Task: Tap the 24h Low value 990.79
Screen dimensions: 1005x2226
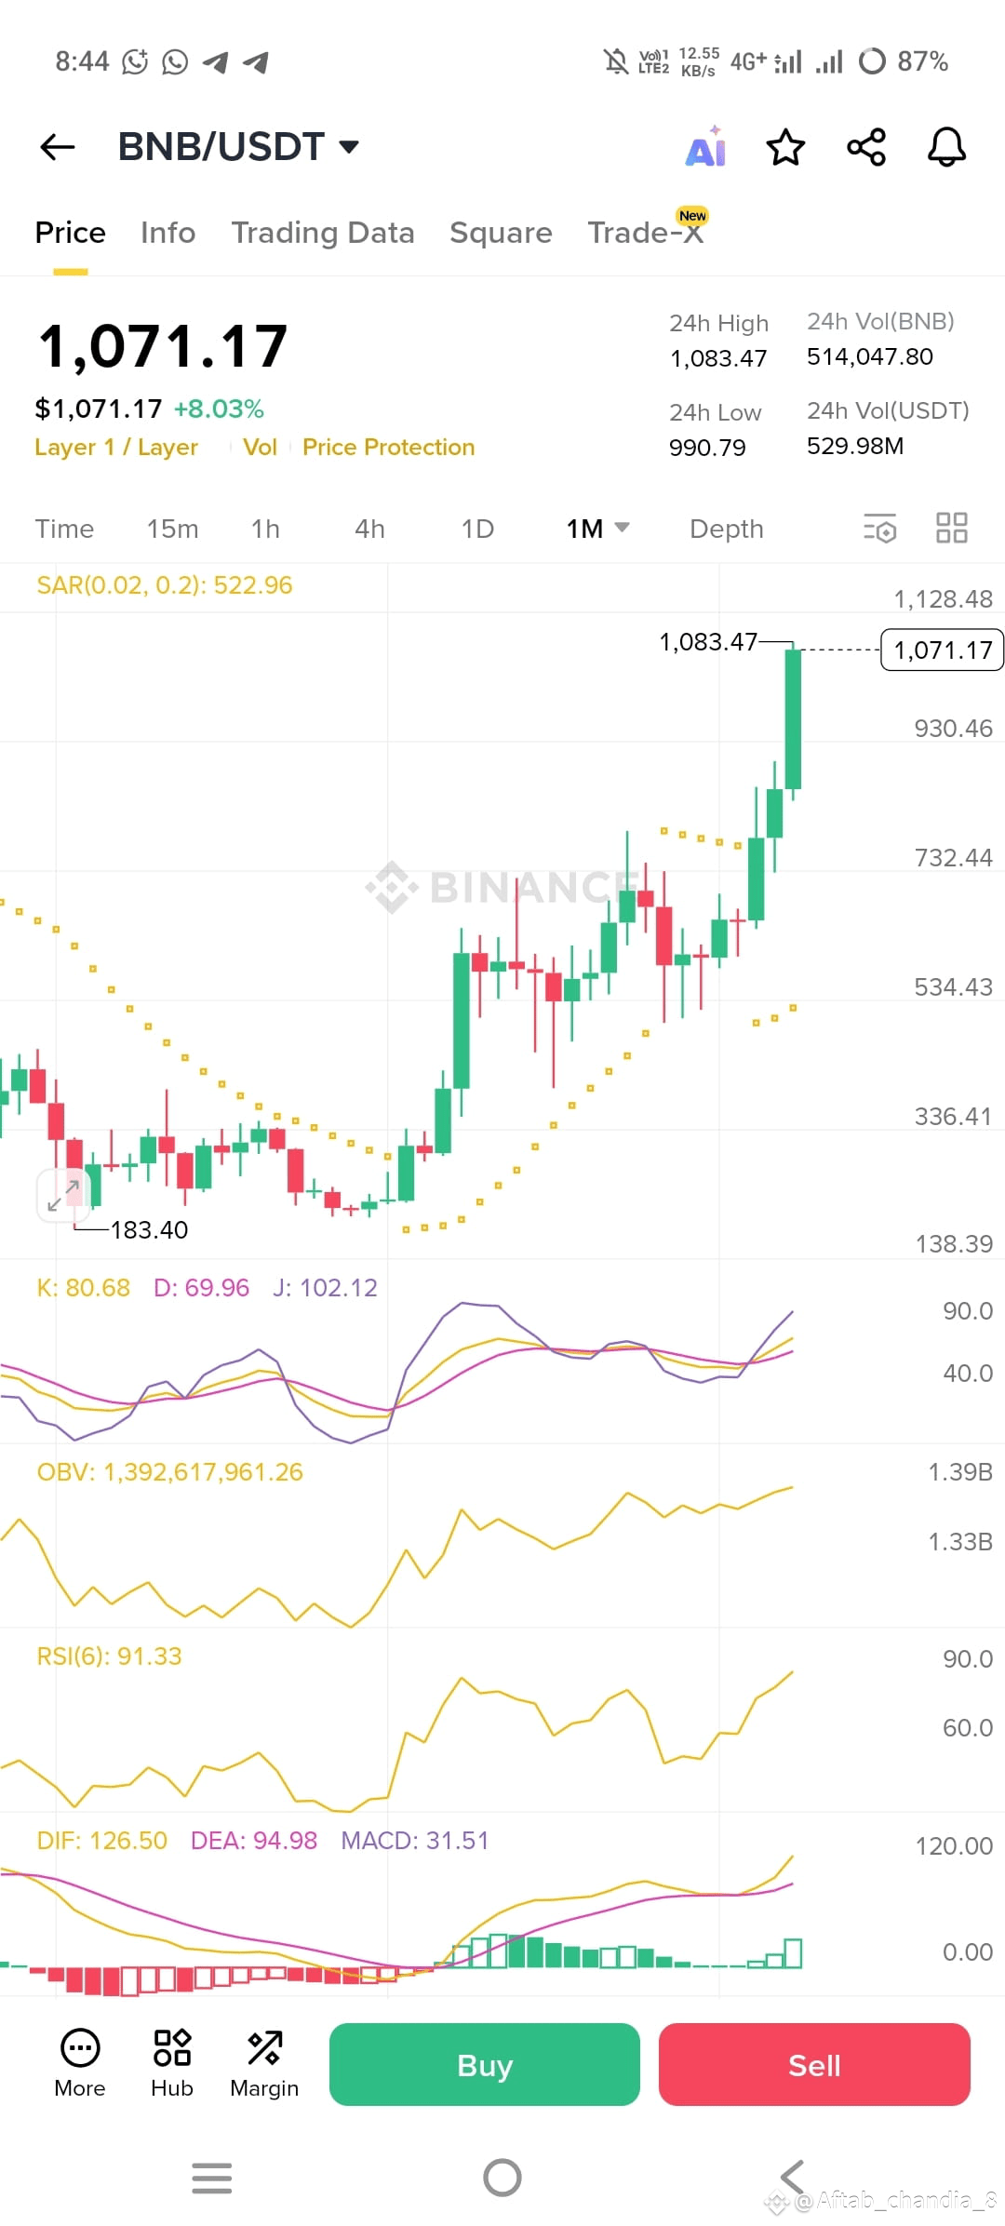Action: 707,448
